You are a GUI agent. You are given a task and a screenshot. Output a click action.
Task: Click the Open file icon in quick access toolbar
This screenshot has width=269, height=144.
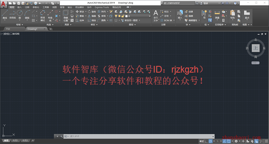click(14, 3)
